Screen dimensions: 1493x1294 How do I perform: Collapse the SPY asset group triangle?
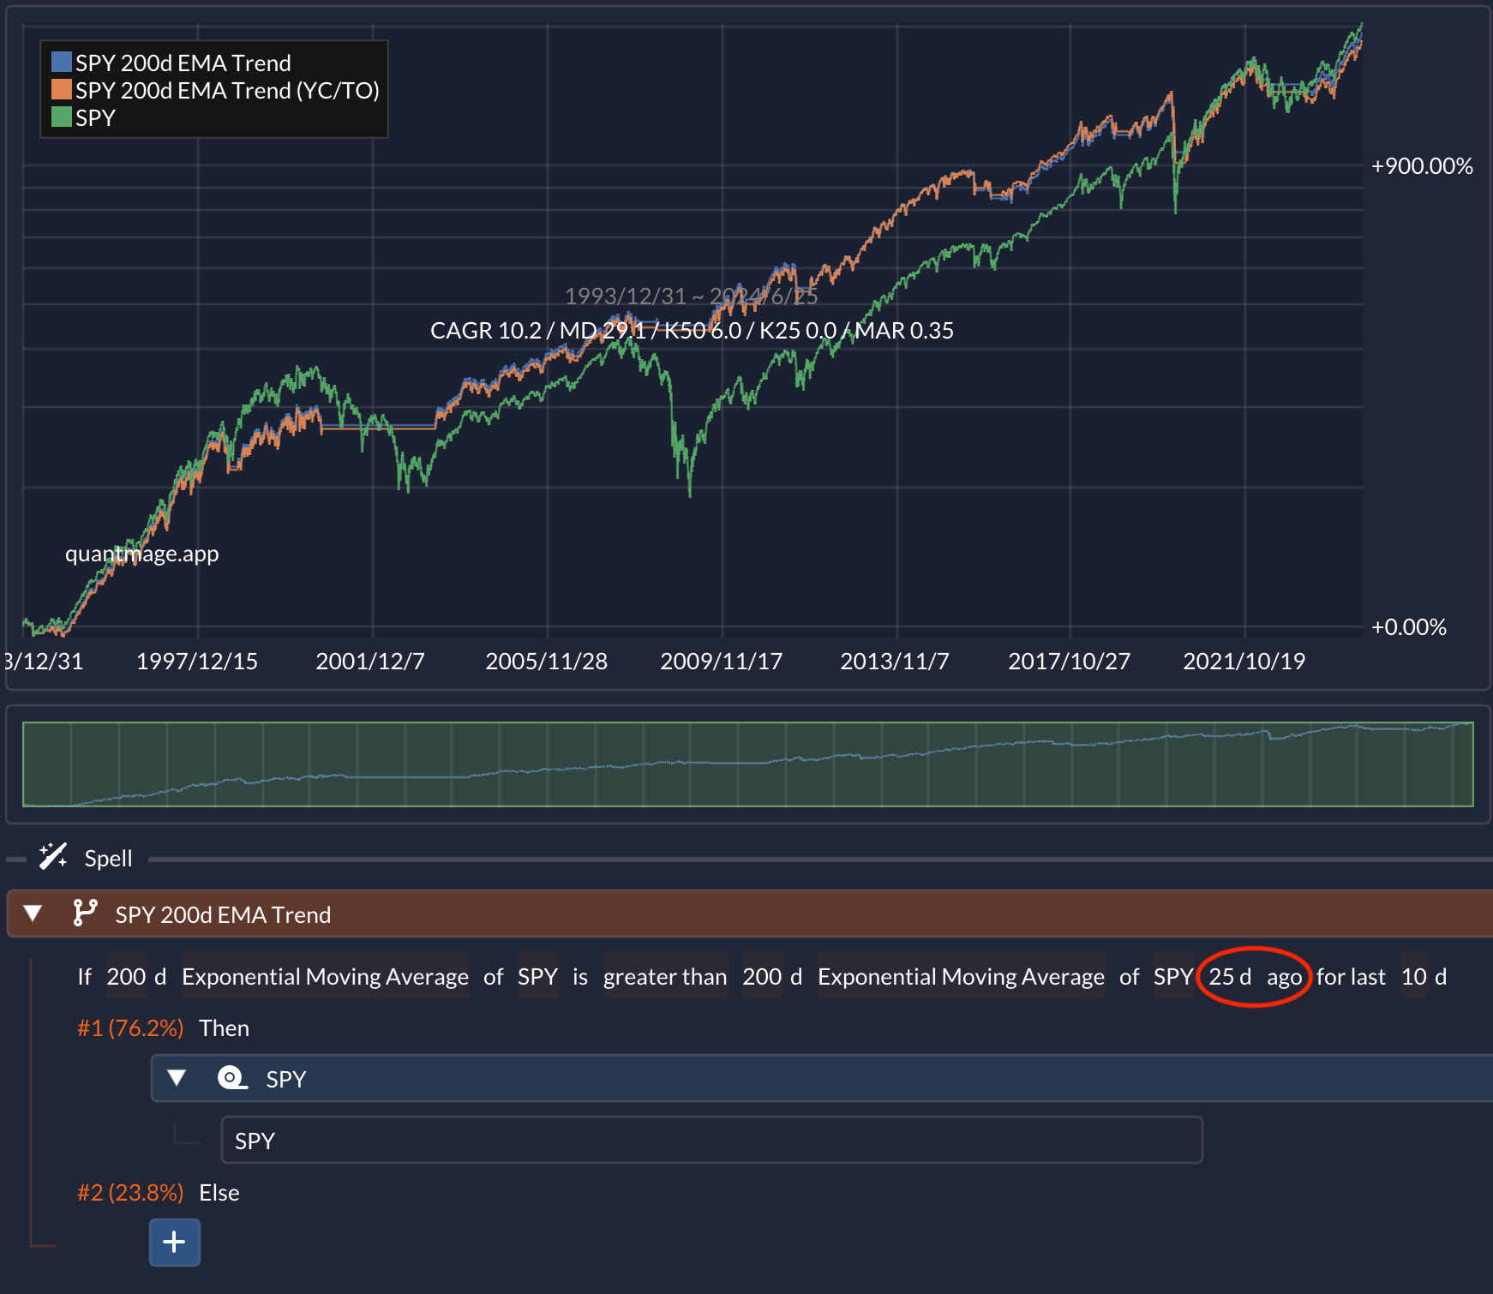coord(177,1078)
